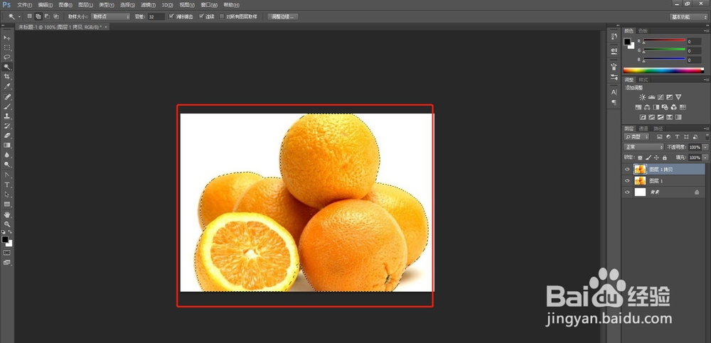Toggle lock transparent pixels

pyautogui.click(x=640, y=158)
